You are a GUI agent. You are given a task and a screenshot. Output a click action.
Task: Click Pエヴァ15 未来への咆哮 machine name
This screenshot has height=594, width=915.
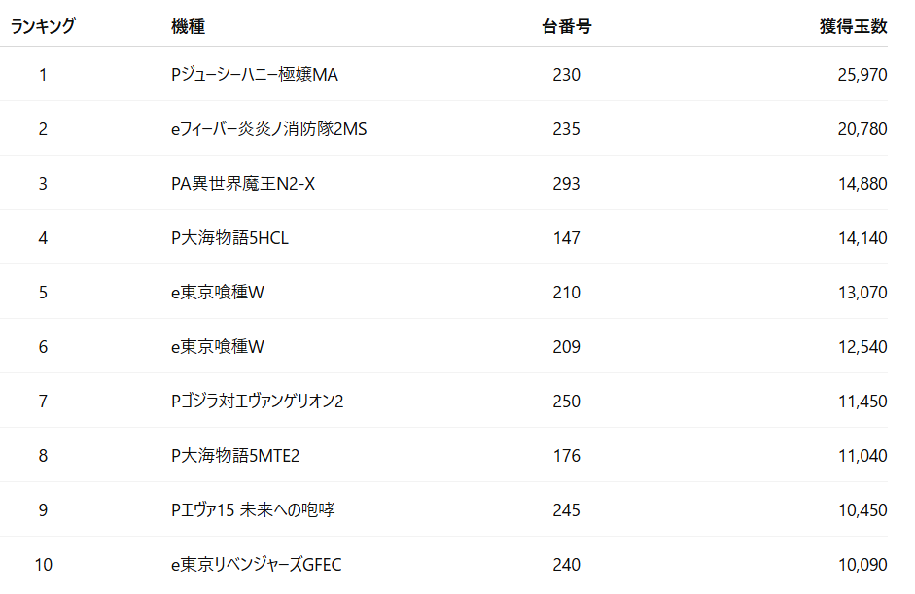click(x=253, y=510)
